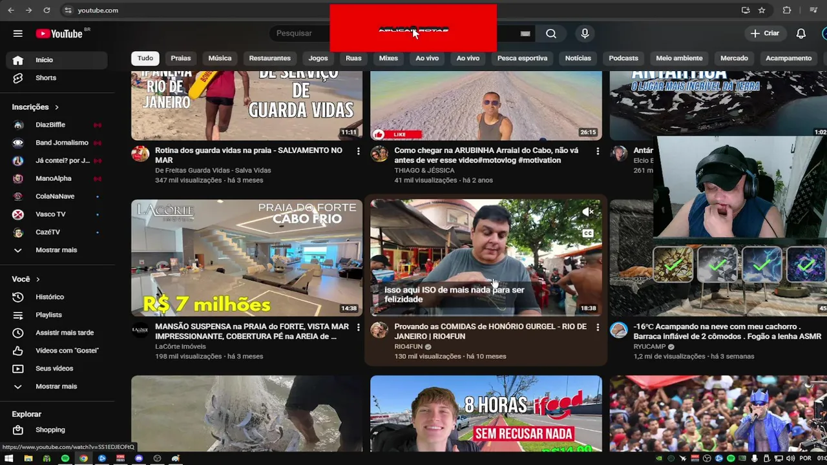Select the Praias filter chip

pyautogui.click(x=181, y=58)
